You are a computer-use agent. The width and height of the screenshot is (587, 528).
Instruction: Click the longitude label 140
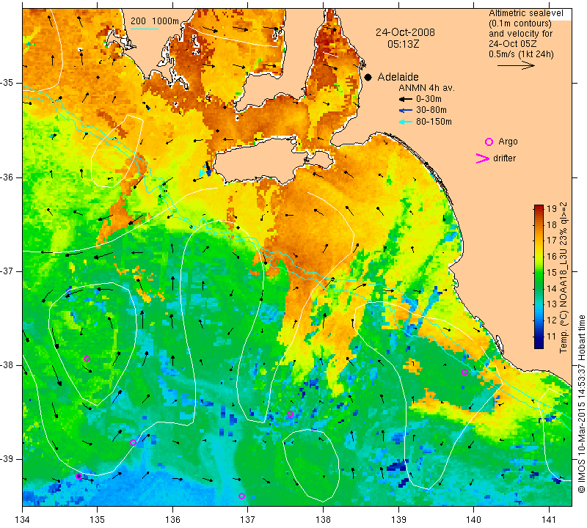click(x=474, y=519)
